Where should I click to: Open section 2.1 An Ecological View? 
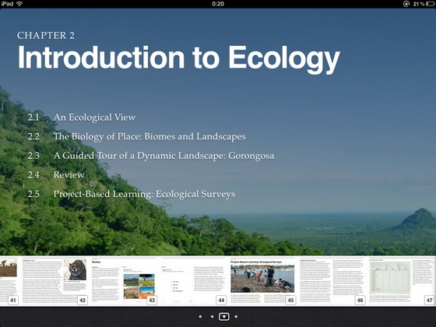pos(82,118)
